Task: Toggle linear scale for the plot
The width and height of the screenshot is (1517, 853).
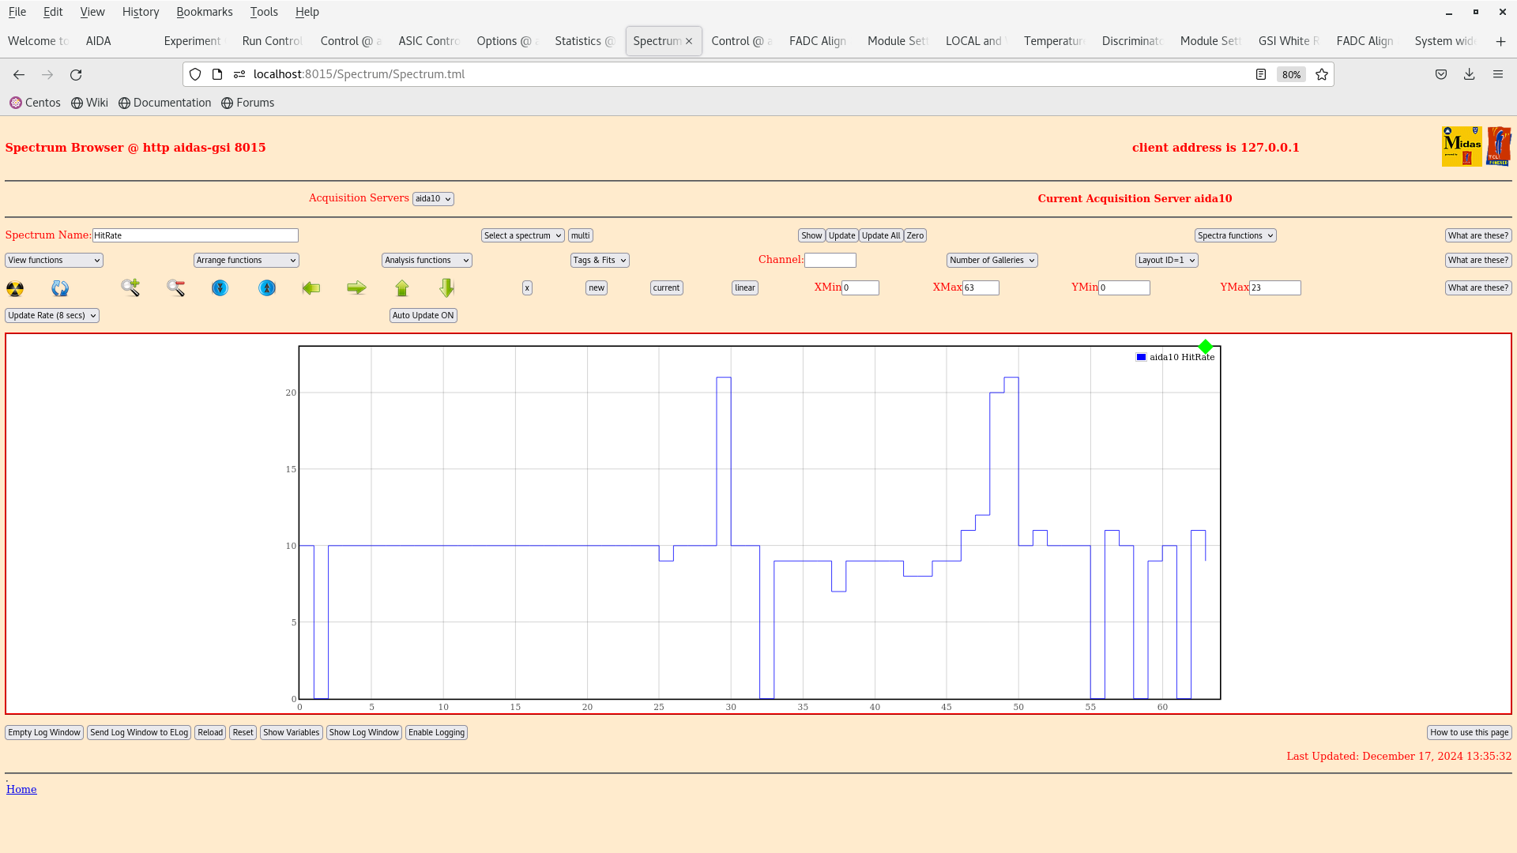Action: 743,287
